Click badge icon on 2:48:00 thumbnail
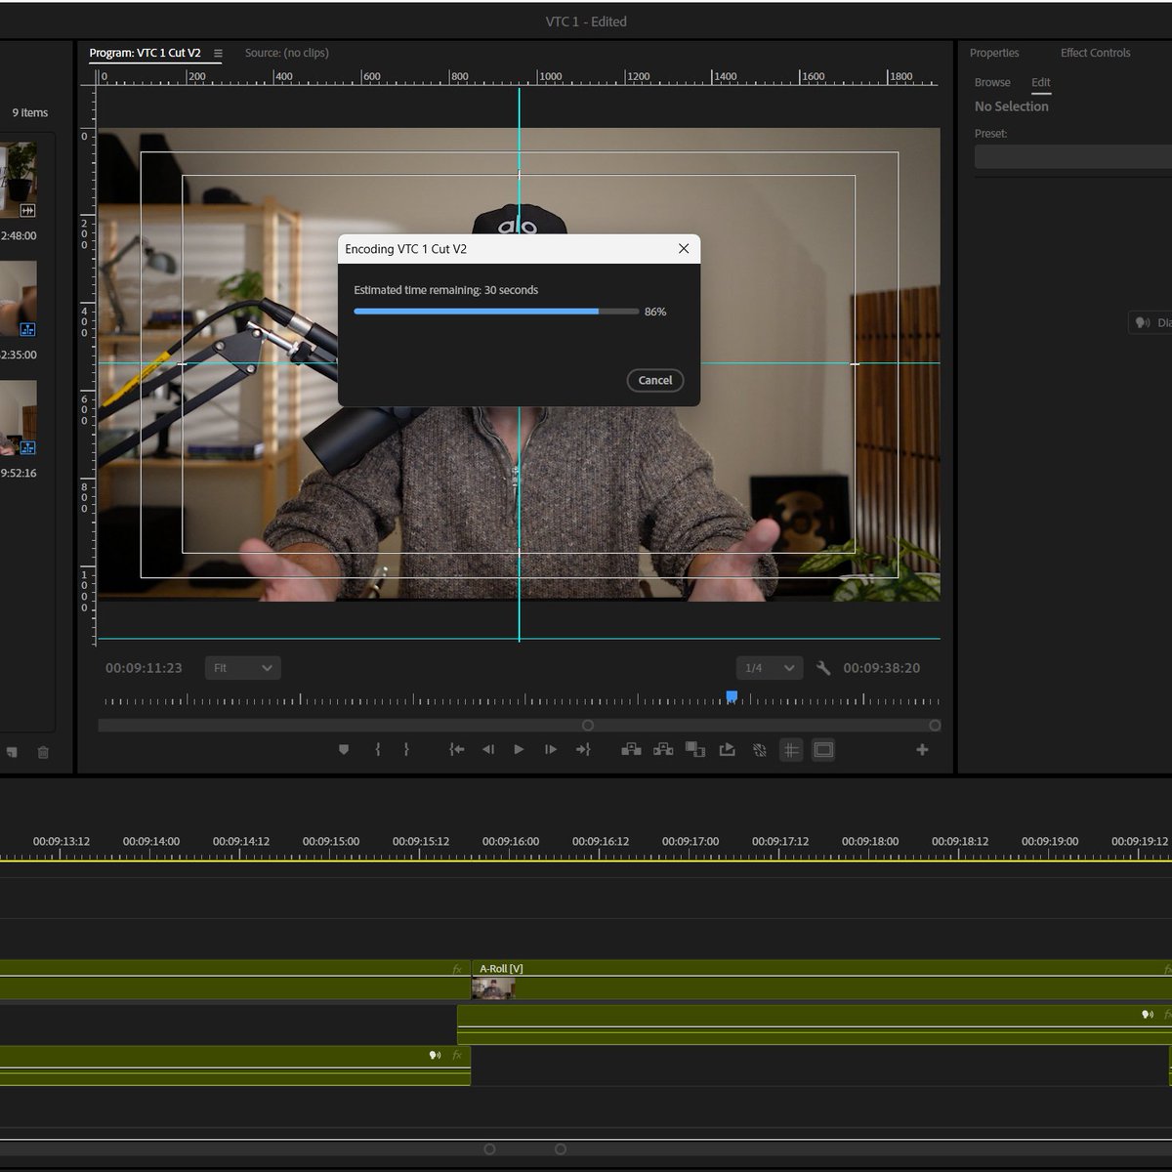 coord(27,210)
